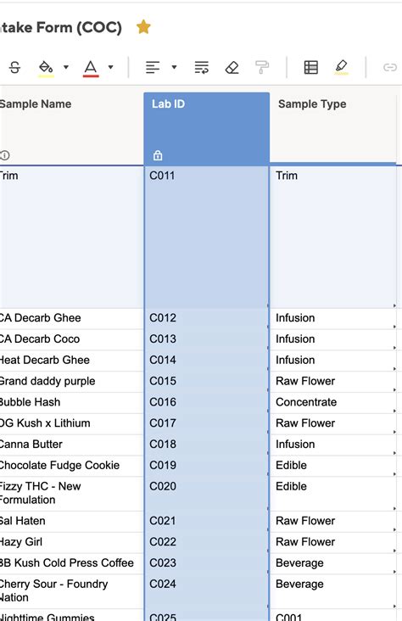
Task: Click the lock icon in Lab ID column
Action: 158,155
